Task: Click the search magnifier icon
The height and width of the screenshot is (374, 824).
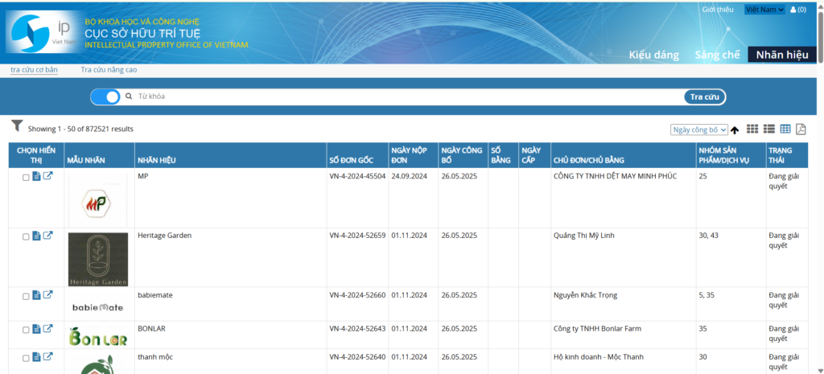Action: coord(129,97)
